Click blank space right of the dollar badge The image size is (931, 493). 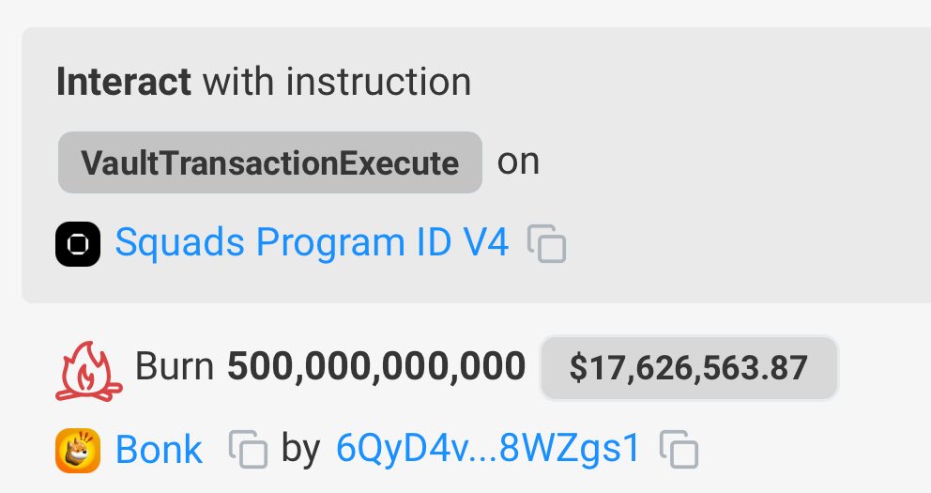click(885, 368)
